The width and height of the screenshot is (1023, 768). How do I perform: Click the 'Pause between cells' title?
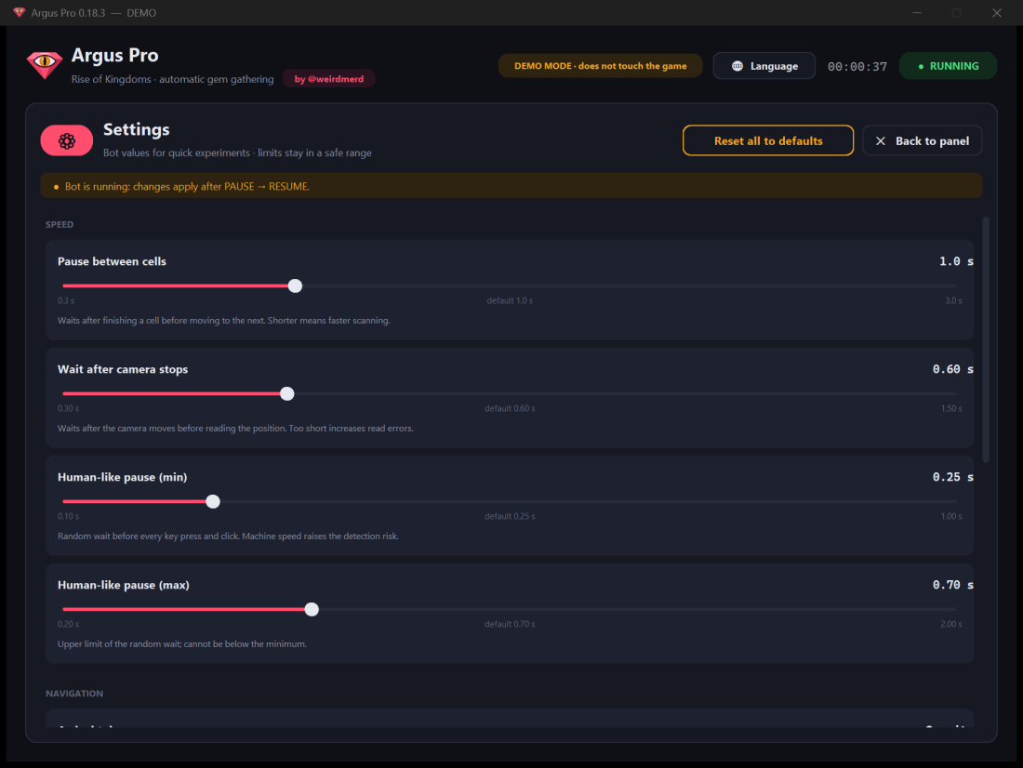112,261
